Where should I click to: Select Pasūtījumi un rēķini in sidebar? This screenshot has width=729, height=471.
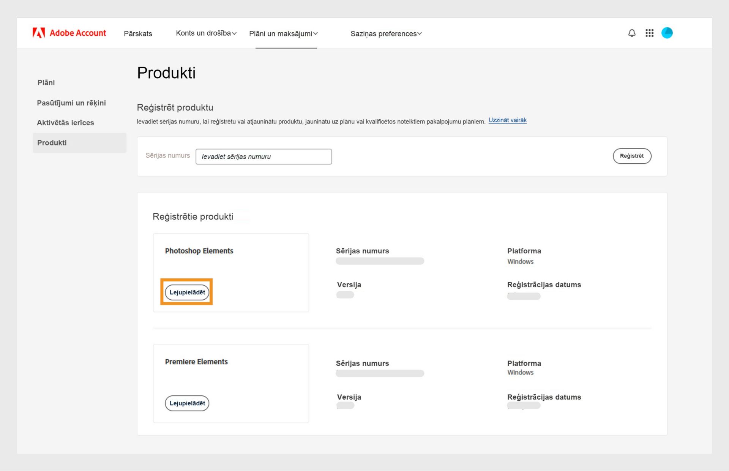click(x=71, y=103)
